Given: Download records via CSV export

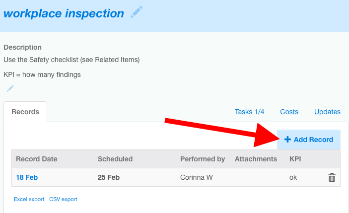Looking at the screenshot, I should coord(63,199).
